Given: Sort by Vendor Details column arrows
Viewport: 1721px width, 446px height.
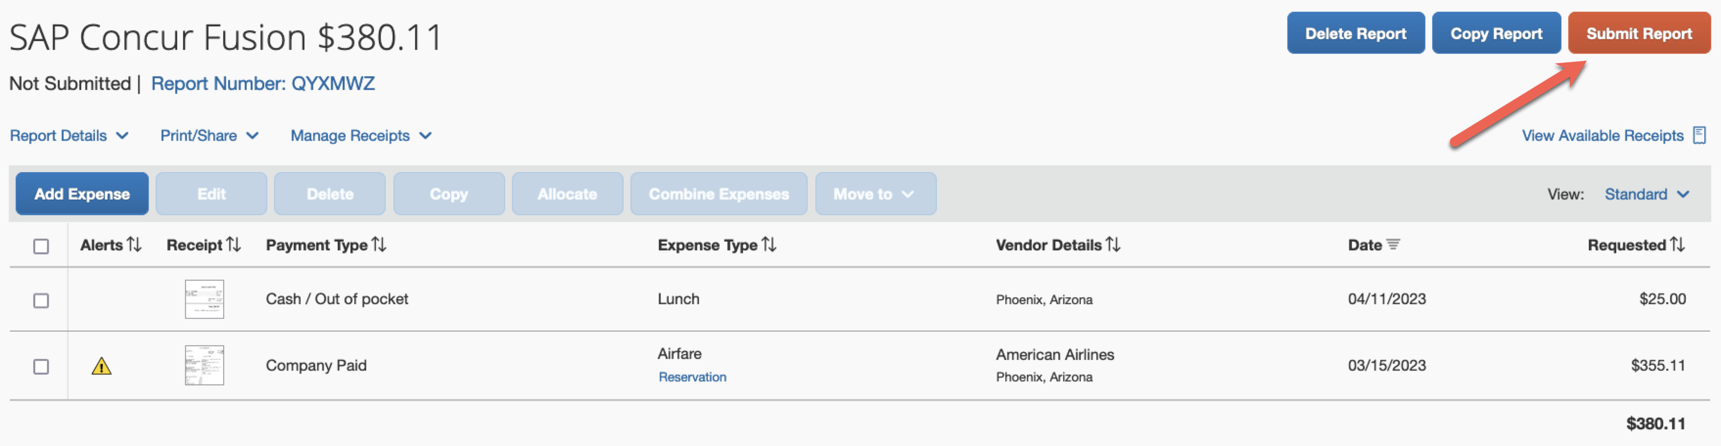Looking at the screenshot, I should pos(1113,245).
